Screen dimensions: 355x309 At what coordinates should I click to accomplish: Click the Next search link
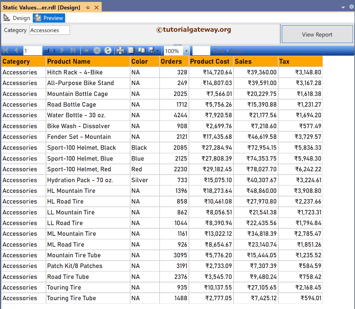(x=236, y=51)
